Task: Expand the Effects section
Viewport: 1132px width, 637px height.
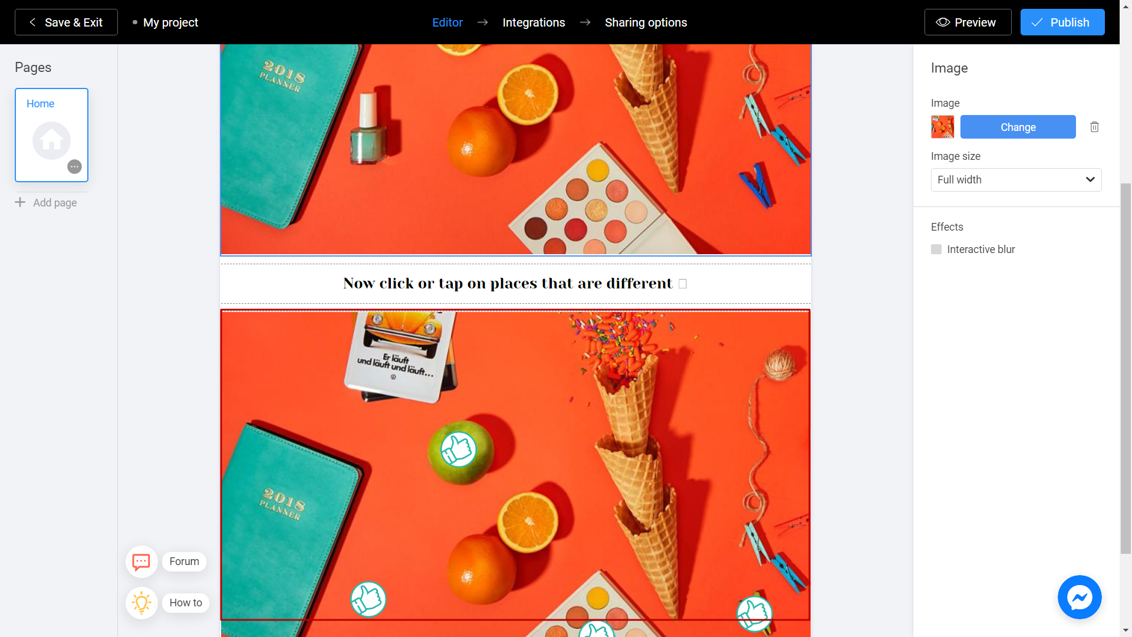Action: 947,227
